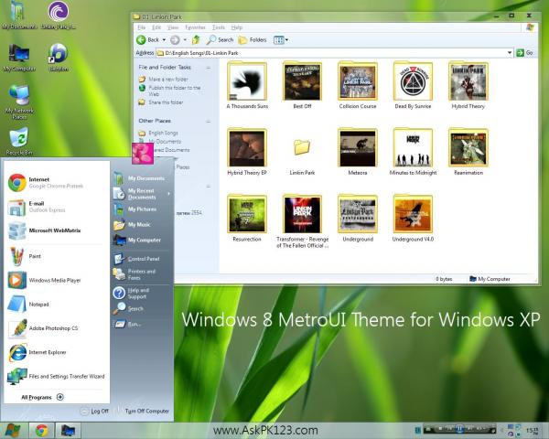Toggle Folders pane in Explorer toolbar
549x439 pixels.
pos(253,40)
